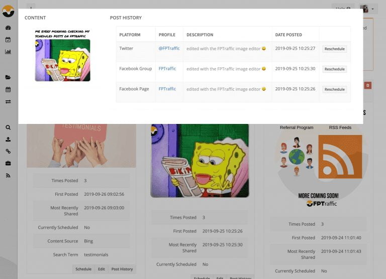This screenshot has height=279, width=386.
Task: Open FPTraffic profile link in Facebook Group row
Action: [167, 69]
